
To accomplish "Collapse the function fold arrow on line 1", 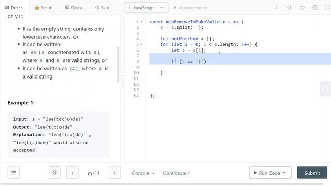I will pos(141,22).
